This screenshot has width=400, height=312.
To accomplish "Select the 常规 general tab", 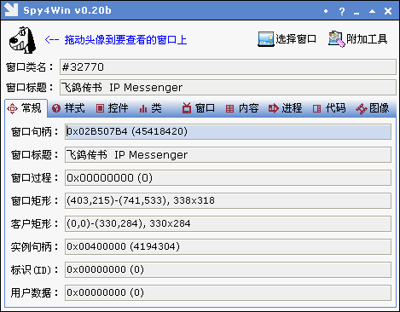I will [25, 108].
